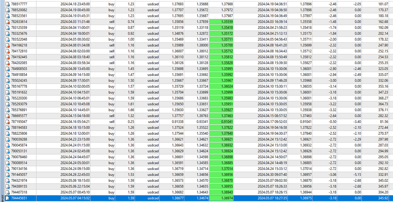393x202 pixels.
Task: Click order number 785293079
Action: [x=19, y=104]
